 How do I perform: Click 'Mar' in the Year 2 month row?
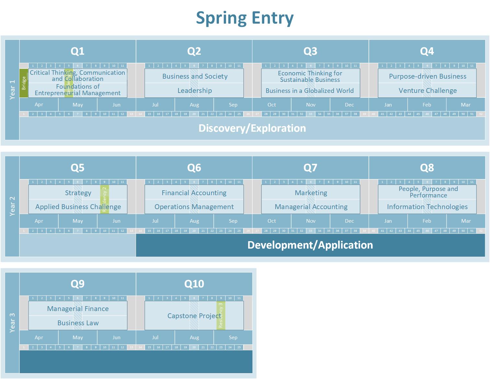click(x=466, y=221)
